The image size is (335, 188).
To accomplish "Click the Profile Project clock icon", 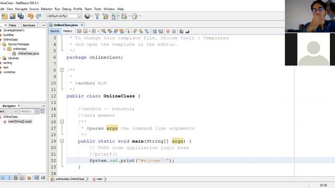I will pos(135,16).
